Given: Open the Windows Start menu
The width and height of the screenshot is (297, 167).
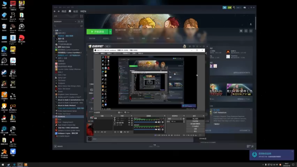Looking at the screenshot, I should click(x=3, y=164).
